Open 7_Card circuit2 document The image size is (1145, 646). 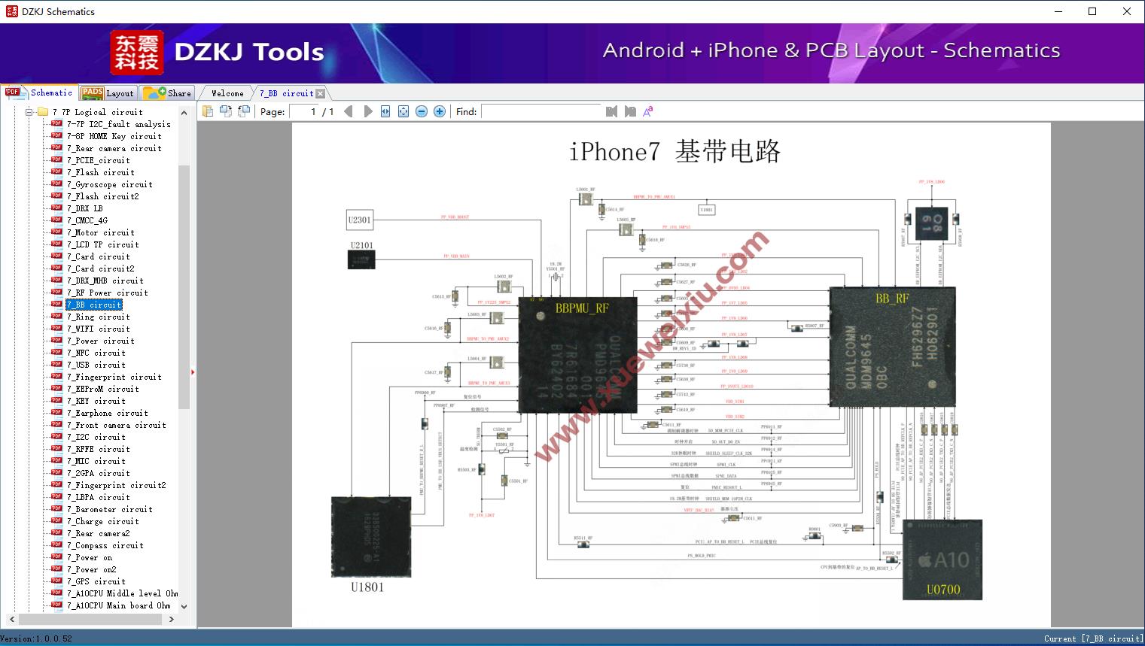click(101, 268)
